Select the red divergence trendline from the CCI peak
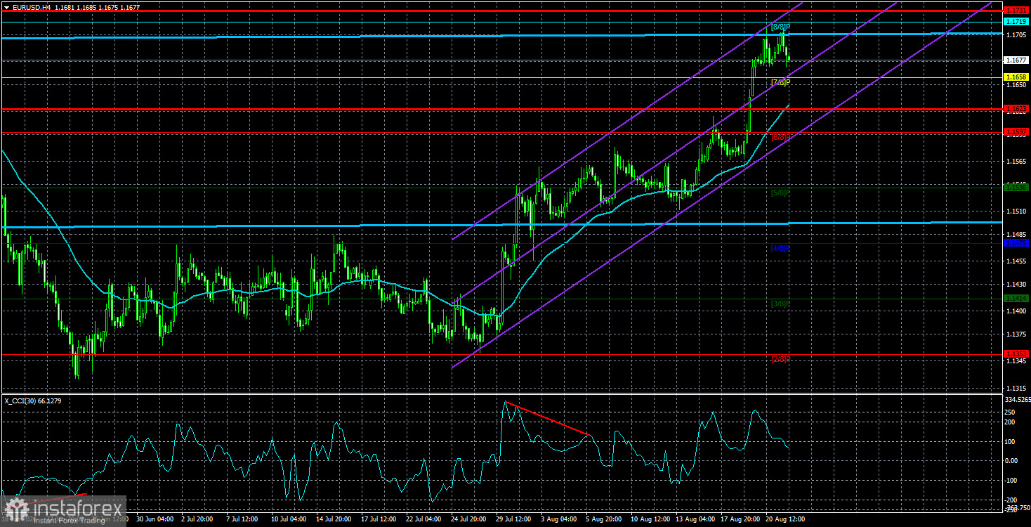Image resolution: width=1031 pixels, height=527 pixels. pos(547,419)
